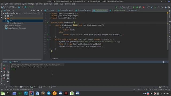Click the run gutter arrow beside class Factorial
This screenshot has height=96, width=171.
[48, 23]
